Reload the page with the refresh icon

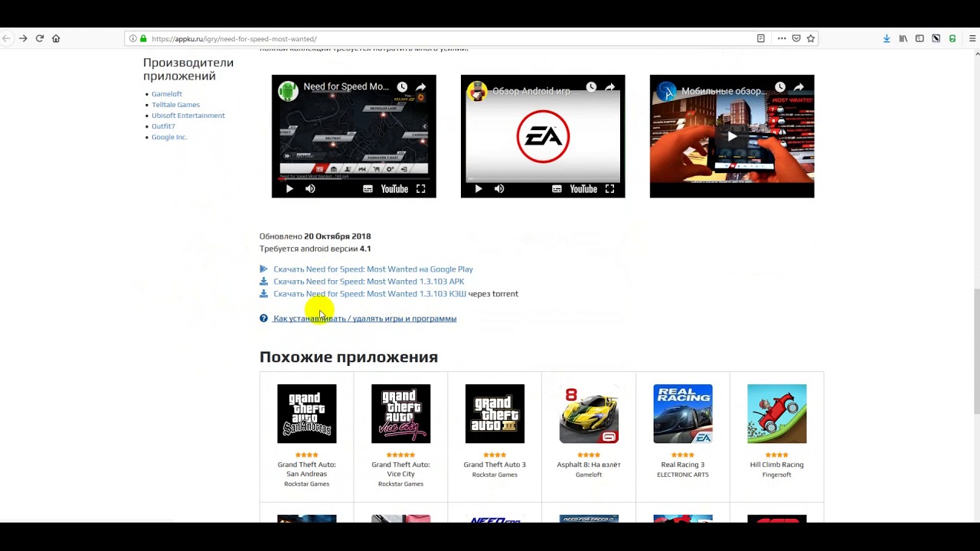click(x=39, y=38)
